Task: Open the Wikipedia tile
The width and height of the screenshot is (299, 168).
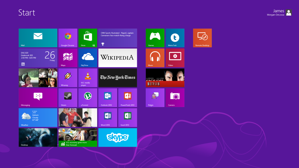Action: [x=118, y=58]
